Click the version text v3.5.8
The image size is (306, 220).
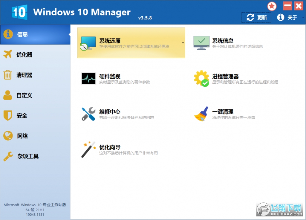coord(145,18)
